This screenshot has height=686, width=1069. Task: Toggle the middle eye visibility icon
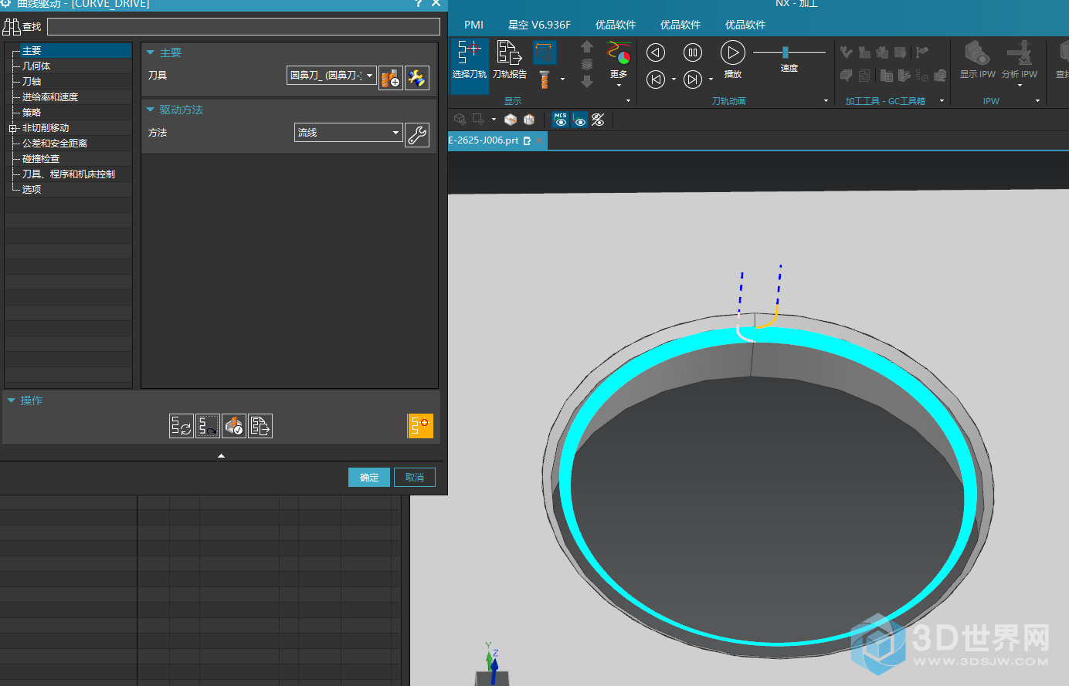(579, 120)
